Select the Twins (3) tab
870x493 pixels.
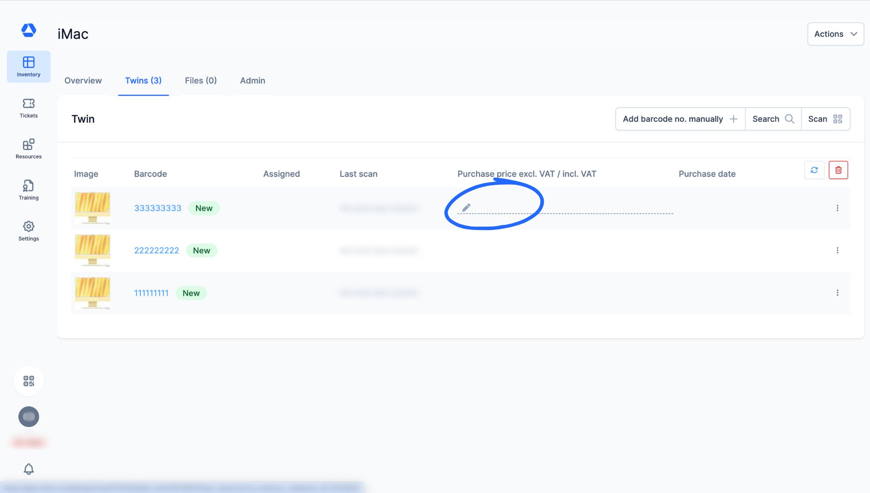tap(143, 80)
